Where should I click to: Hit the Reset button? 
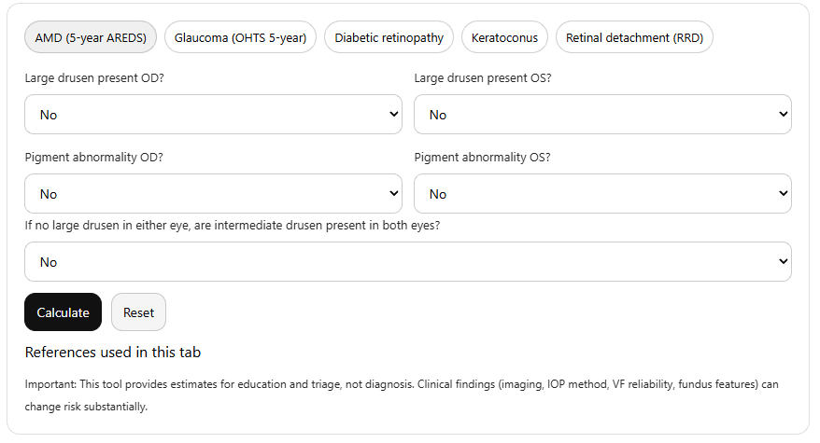coord(138,312)
